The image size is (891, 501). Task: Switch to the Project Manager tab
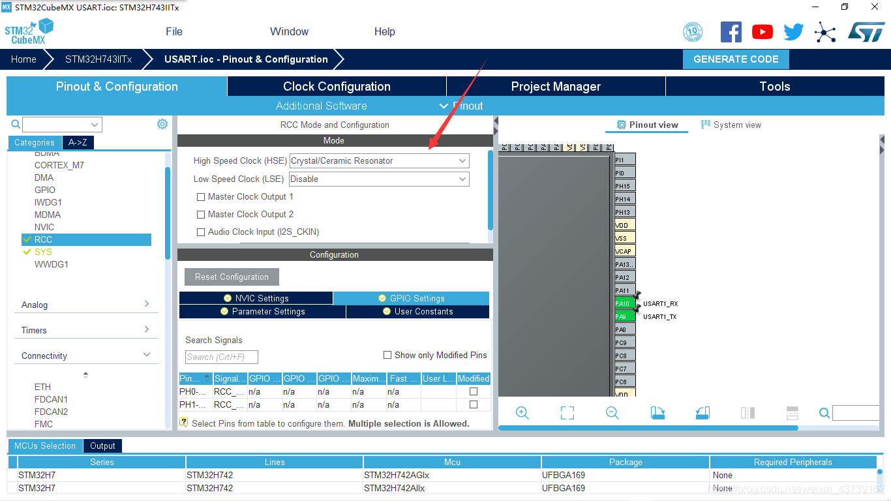pos(556,86)
